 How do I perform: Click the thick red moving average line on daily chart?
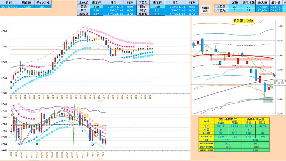click(234, 55)
